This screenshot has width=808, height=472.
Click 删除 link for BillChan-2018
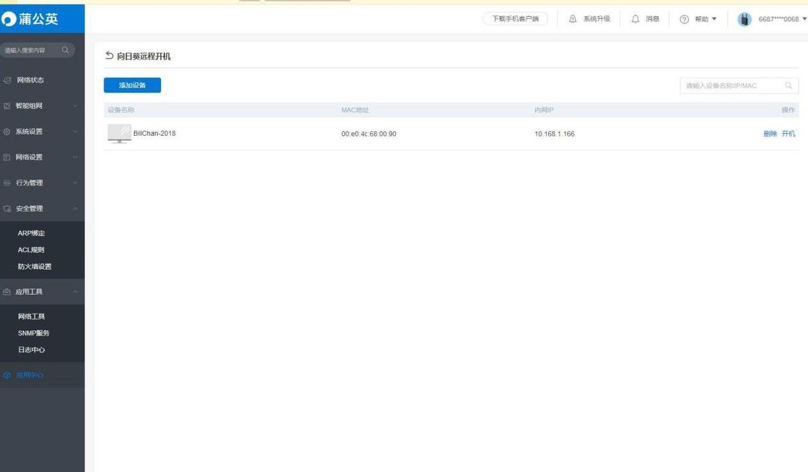(770, 134)
